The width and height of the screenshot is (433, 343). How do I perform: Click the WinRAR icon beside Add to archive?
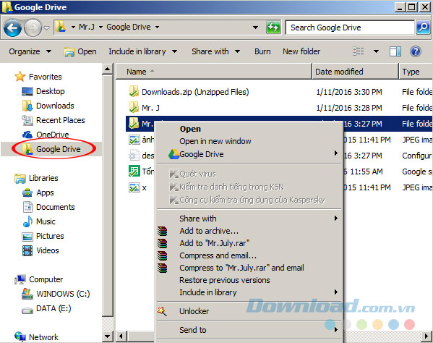point(163,231)
